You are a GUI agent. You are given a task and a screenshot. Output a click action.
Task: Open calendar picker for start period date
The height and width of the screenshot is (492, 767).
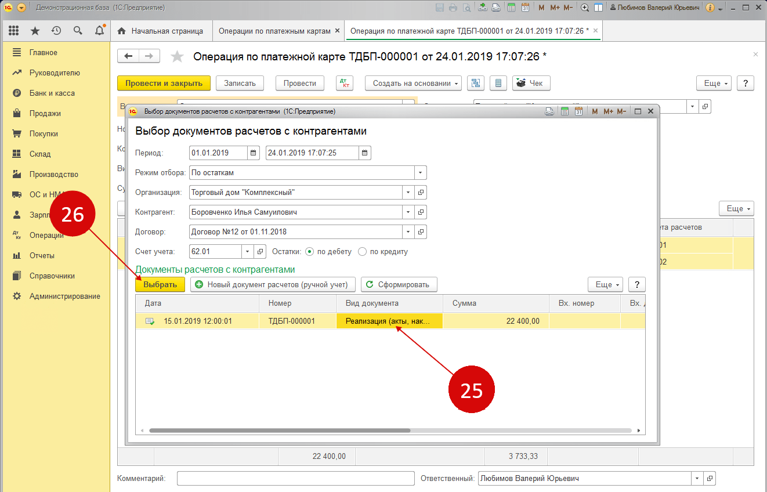click(254, 153)
